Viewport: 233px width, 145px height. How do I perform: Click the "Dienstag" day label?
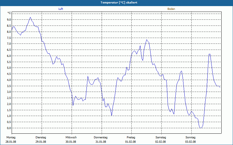41,137
